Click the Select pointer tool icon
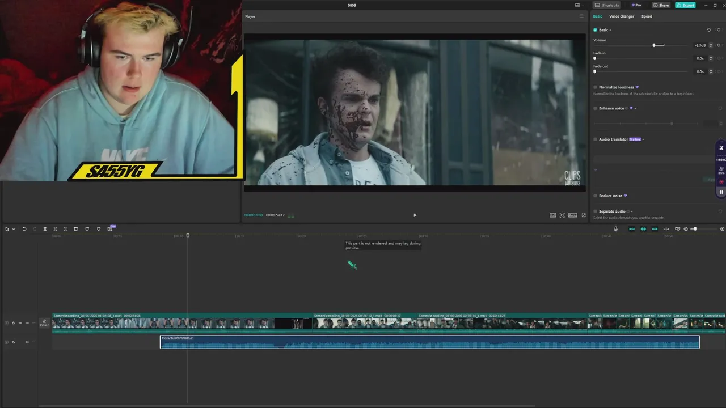 point(7,229)
